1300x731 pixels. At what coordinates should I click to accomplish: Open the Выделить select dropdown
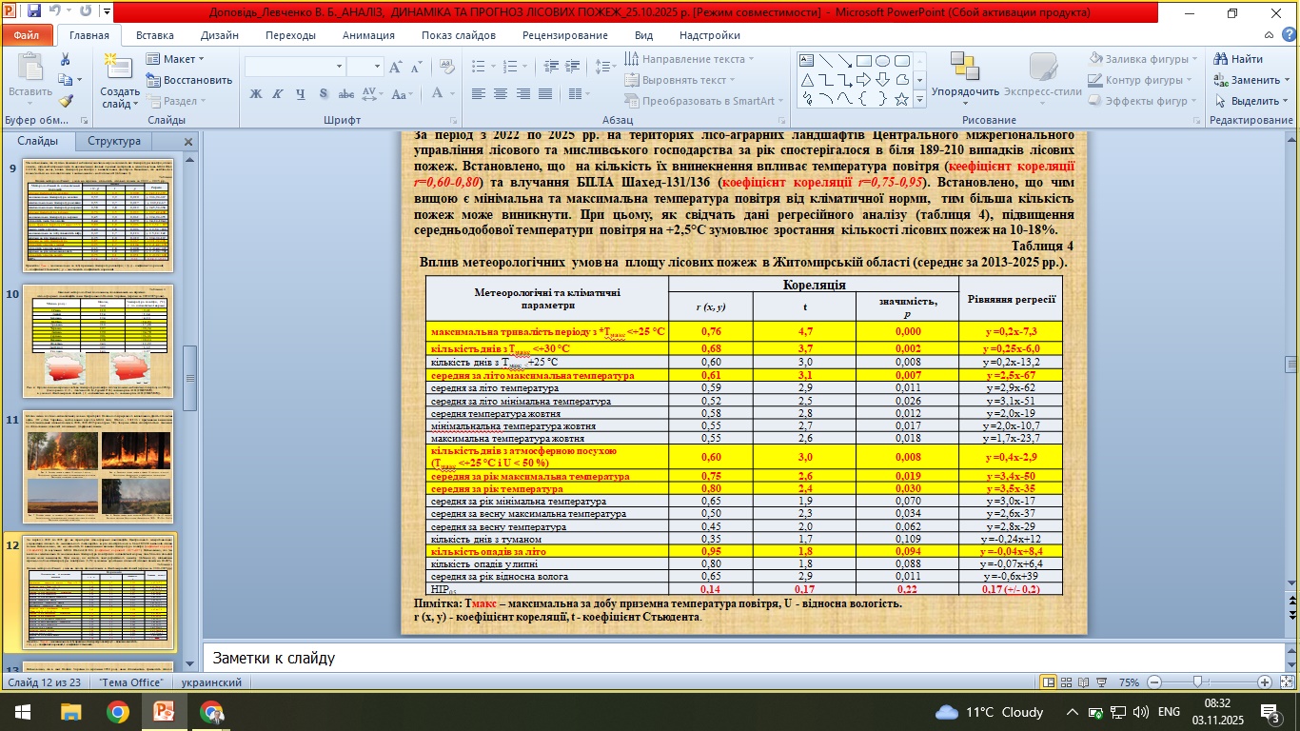1252,101
